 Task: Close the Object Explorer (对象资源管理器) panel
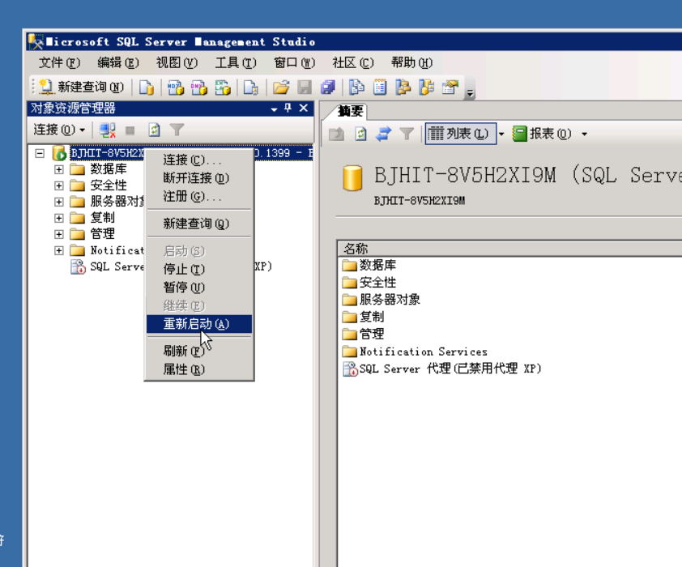(304, 108)
